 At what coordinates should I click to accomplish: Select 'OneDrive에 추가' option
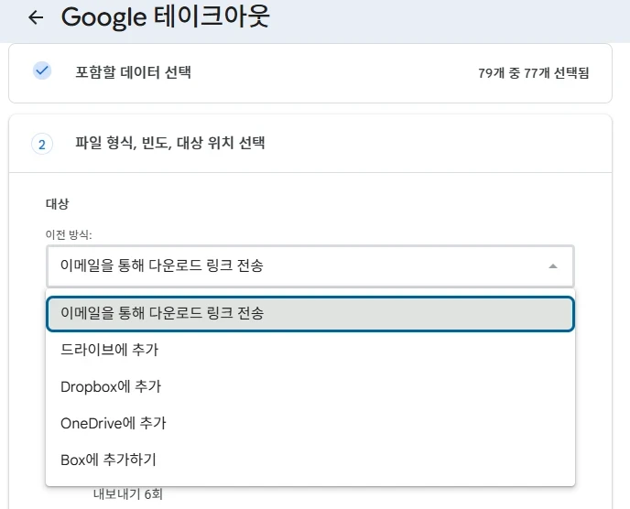(114, 423)
